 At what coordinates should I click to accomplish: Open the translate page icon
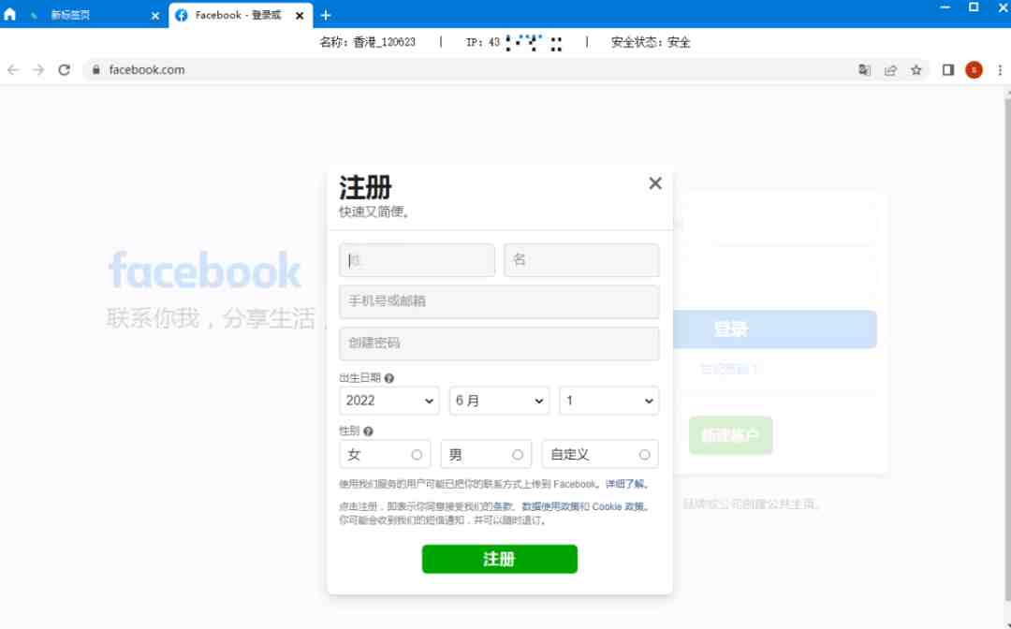865,69
